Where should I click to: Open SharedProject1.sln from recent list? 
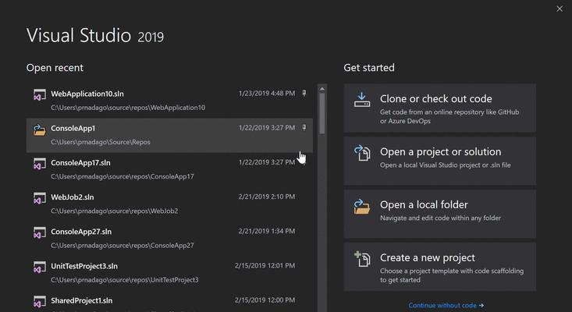[x=169, y=301]
